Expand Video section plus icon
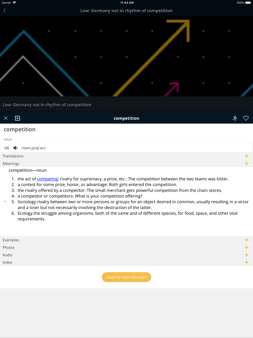253x338 pixels. (246, 262)
